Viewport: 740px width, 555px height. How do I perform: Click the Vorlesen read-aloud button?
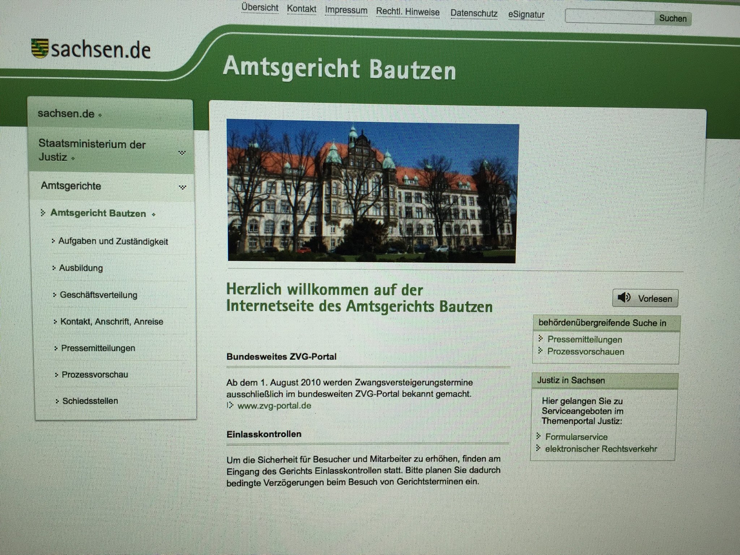[x=645, y=298]
